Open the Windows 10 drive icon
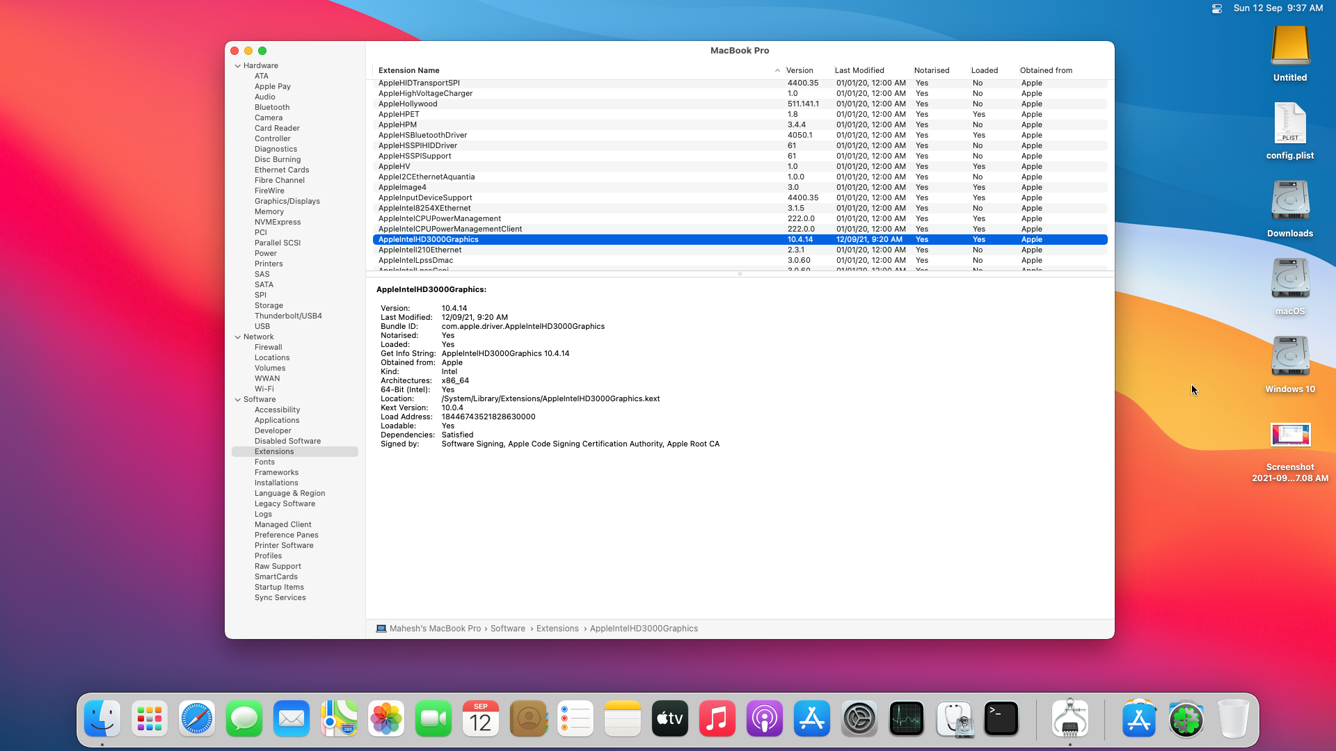Image resolution: width=1336 pixels, height=751 pixels. [1289, 357]
